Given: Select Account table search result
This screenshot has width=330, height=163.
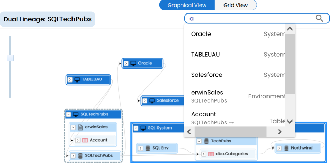Looking at the screenshot, I should click(235, 118).
